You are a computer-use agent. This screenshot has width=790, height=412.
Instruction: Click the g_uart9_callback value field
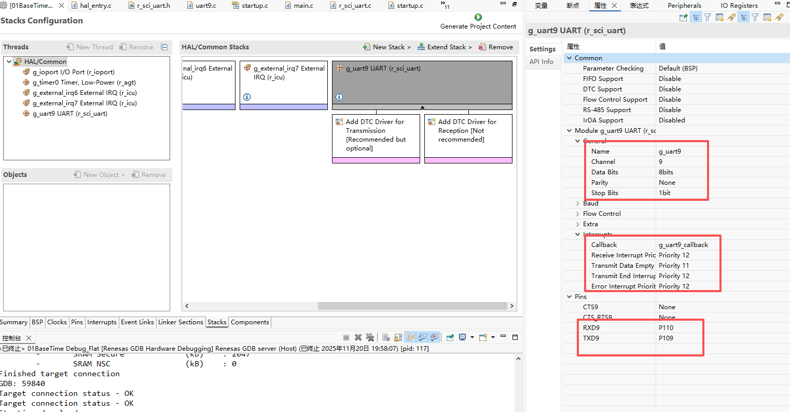click(683, 245)
